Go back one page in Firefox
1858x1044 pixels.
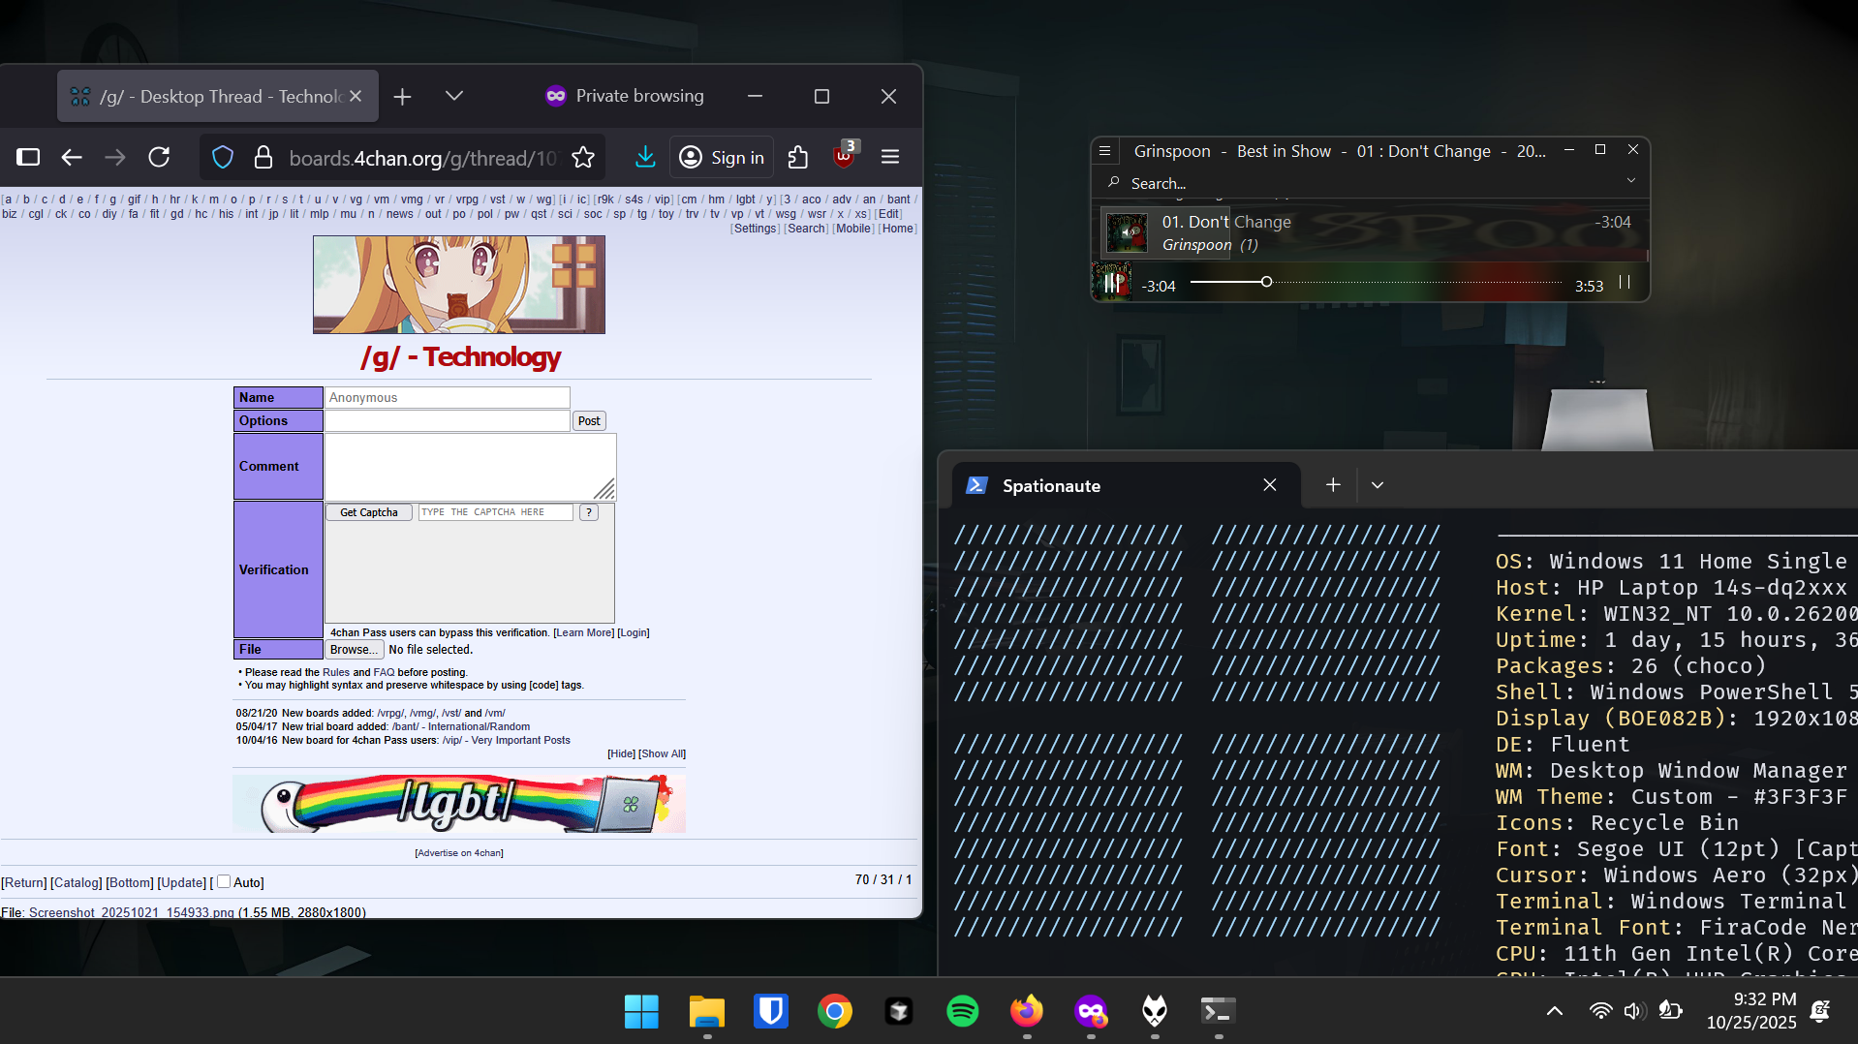pyautogui.click(x=72, y=157)
